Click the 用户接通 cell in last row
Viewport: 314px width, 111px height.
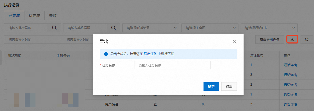112,104
